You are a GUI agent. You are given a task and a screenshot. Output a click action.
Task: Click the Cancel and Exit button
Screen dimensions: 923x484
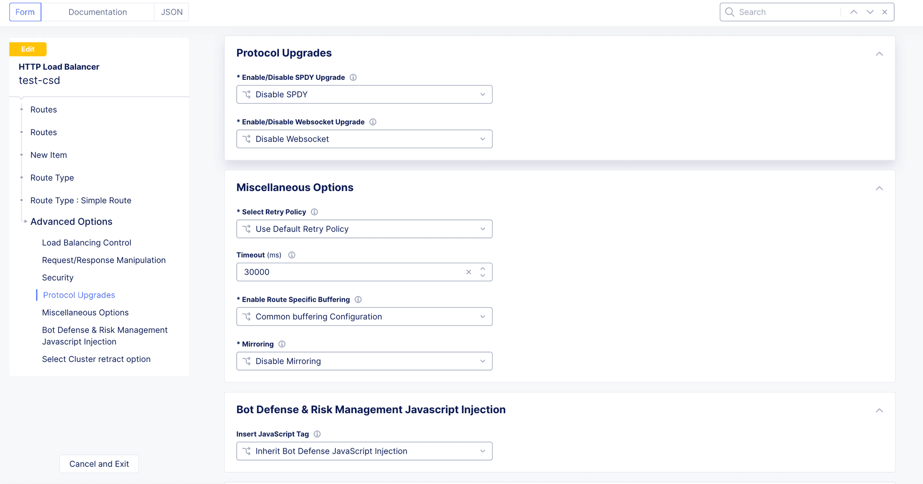pyautogui.click(x=99, y=464)
